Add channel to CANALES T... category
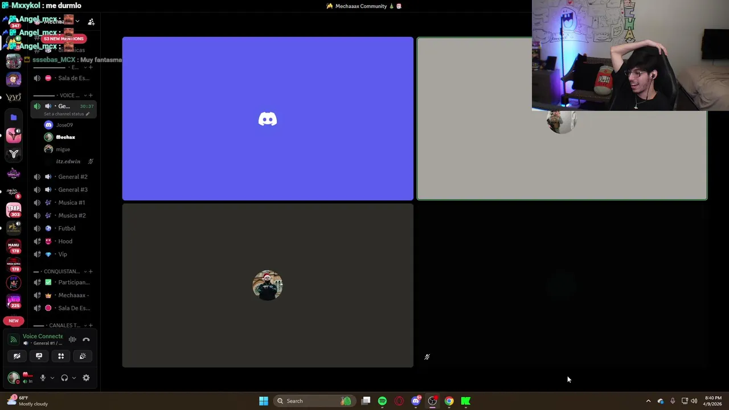Image resolution: width=729 pixels, height=410 pixels. coord(91,325)
